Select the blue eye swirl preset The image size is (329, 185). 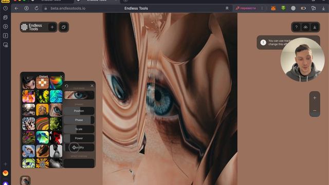[x=29, y=151]
